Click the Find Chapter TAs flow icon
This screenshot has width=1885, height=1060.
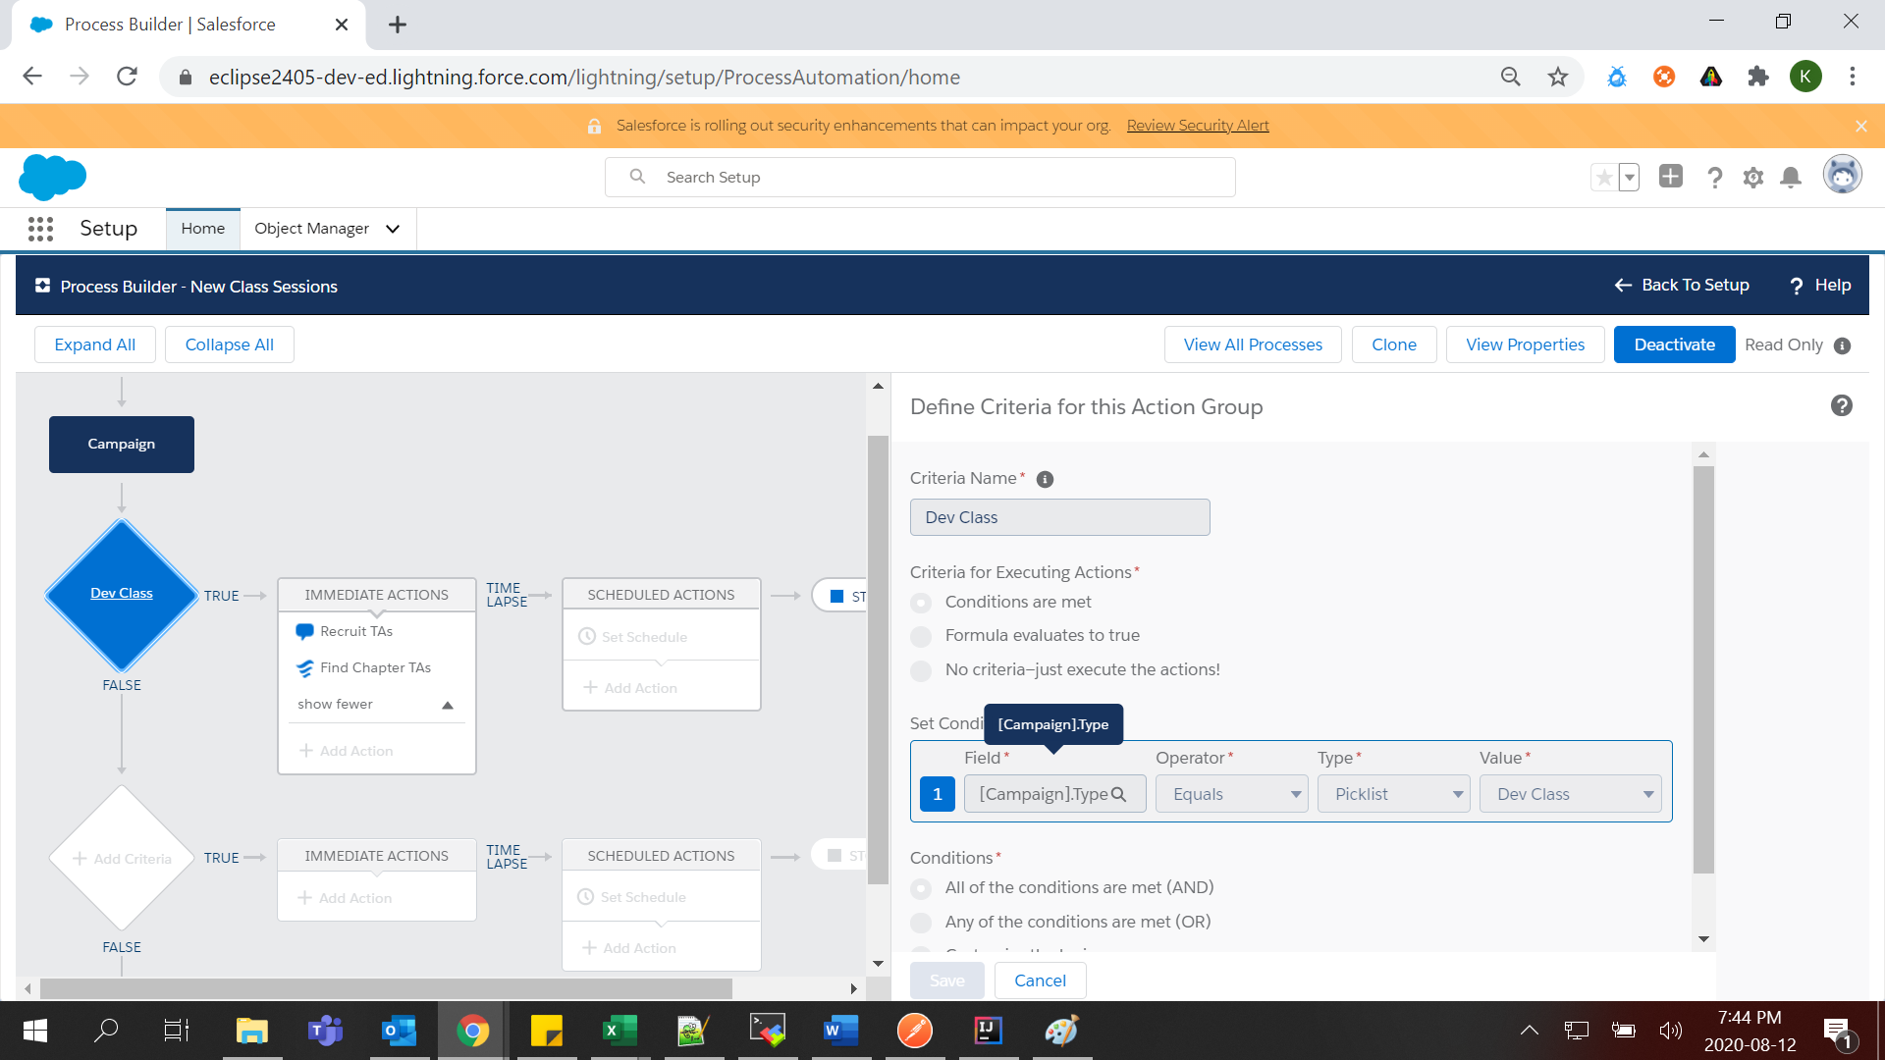pos(304,668)
